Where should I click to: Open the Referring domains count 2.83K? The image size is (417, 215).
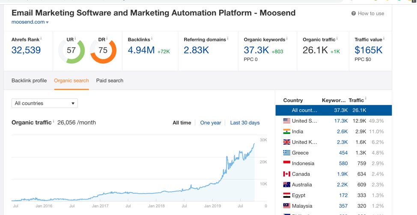pyautogui.click(x=196, y=50)
